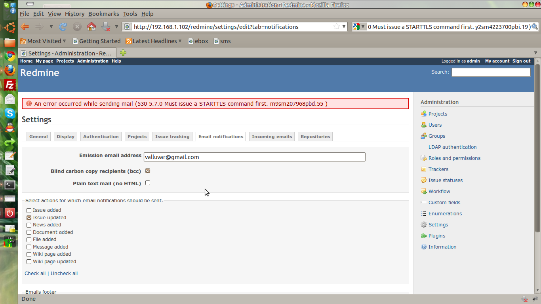Check the Message added notification
The image size is (541, 304).
[x=29, y=247]
